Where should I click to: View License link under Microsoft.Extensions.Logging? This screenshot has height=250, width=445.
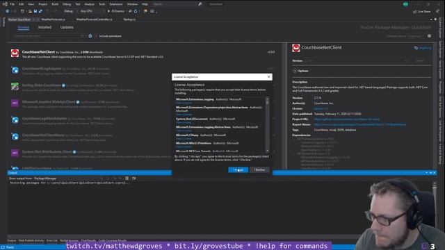(184, 103)
